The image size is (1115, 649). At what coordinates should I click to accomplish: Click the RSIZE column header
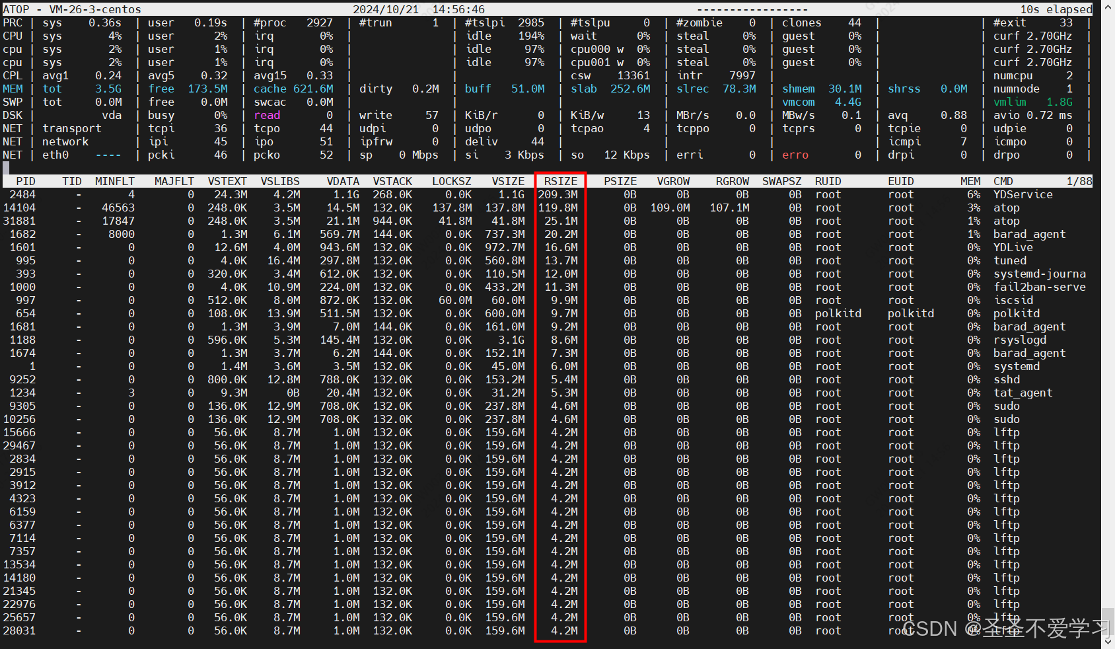[561, 181]
